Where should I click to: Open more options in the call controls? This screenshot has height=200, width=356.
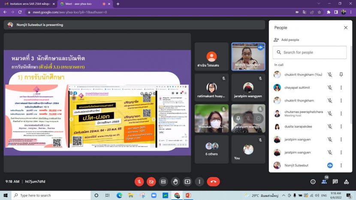199,182
